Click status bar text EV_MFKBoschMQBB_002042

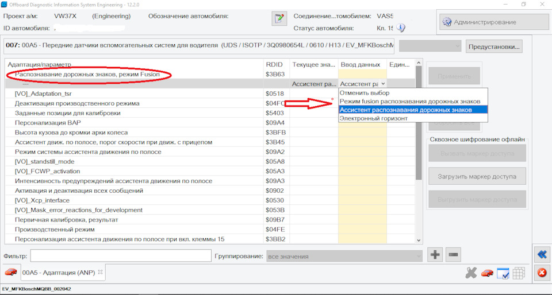pyautogui.click(x=37, y=289)
